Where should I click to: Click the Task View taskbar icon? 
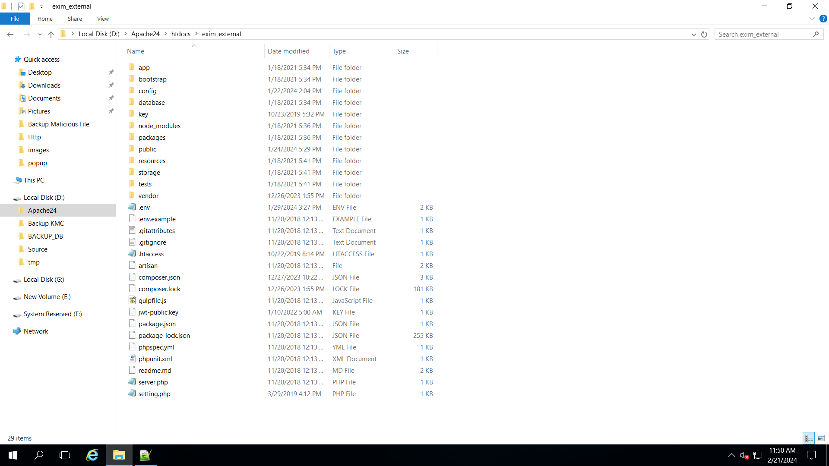tap(65, 455)
